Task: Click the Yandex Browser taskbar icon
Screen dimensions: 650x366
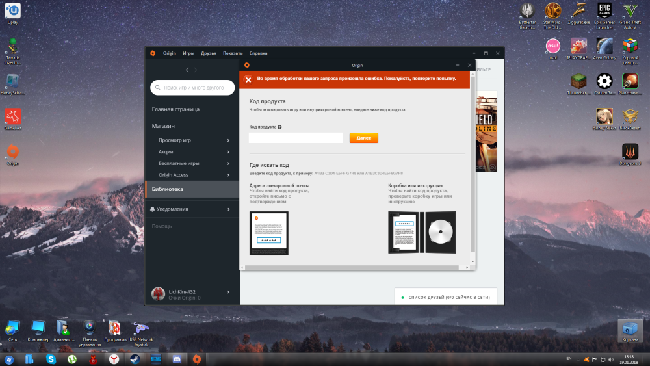Action: (114, 359)
